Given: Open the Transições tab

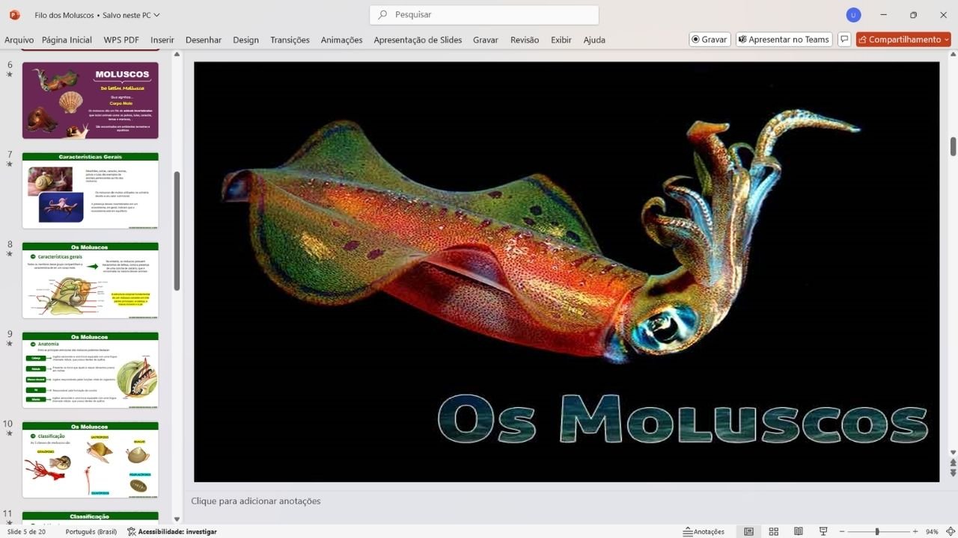Looking at the screenshot, I should coord(290,40).
